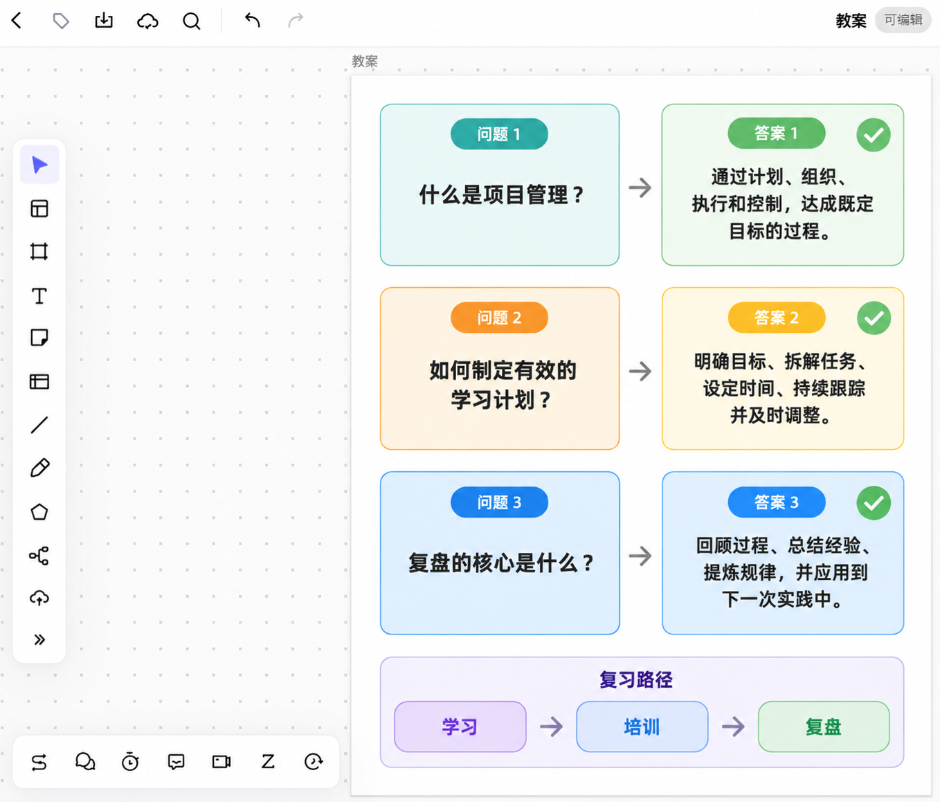Select the Table tool

click(x=39, y=381)
